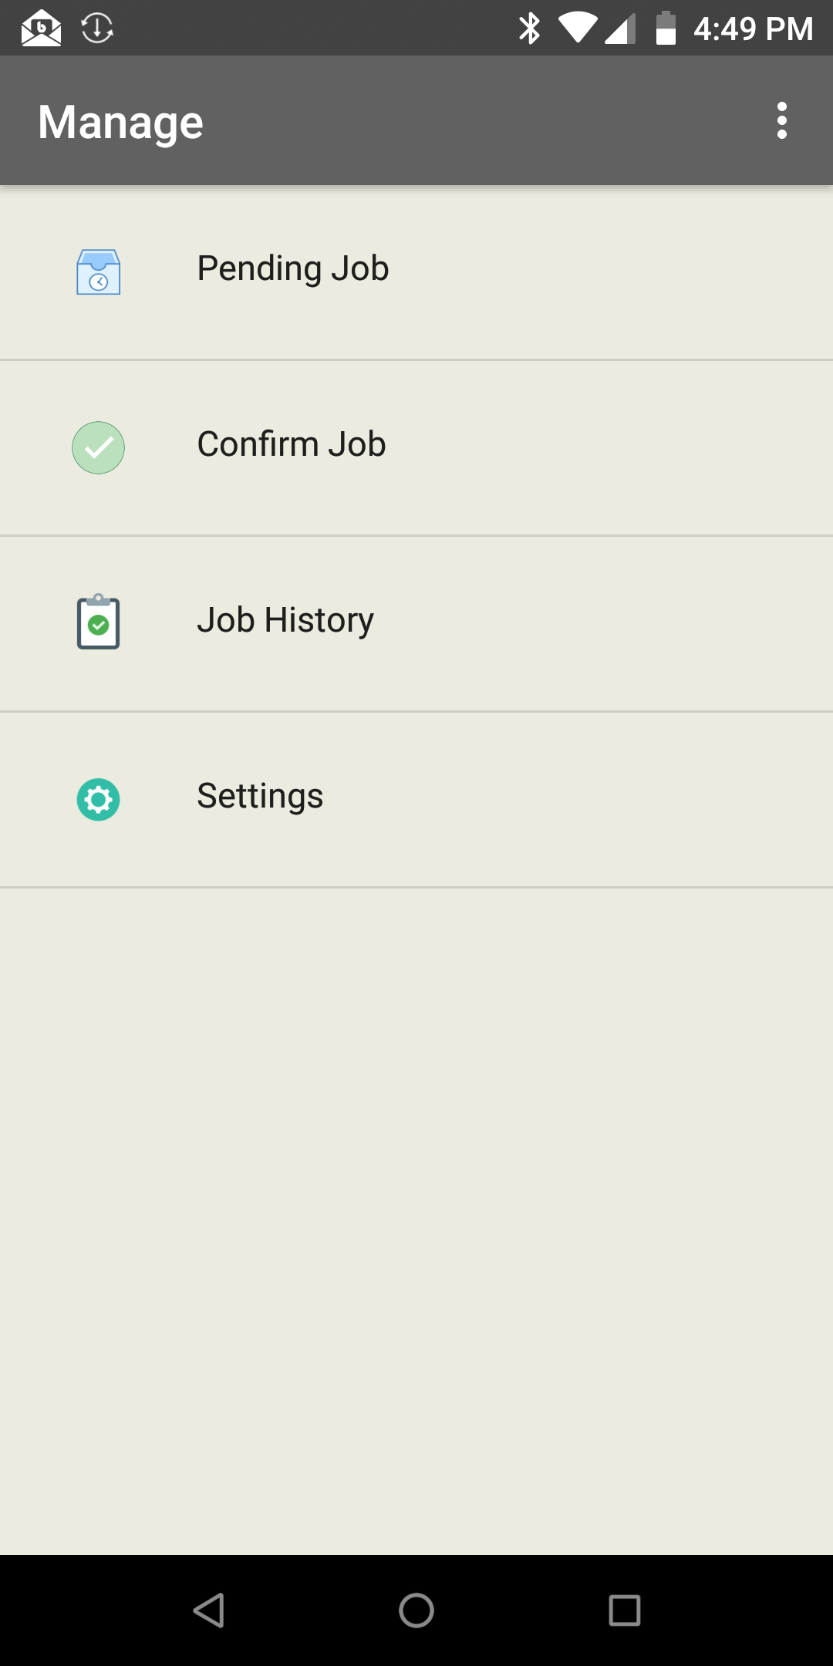Tap the Wi-Fi signal status icon
This screenshot has height=1666, width=833.
coord(577,29)
